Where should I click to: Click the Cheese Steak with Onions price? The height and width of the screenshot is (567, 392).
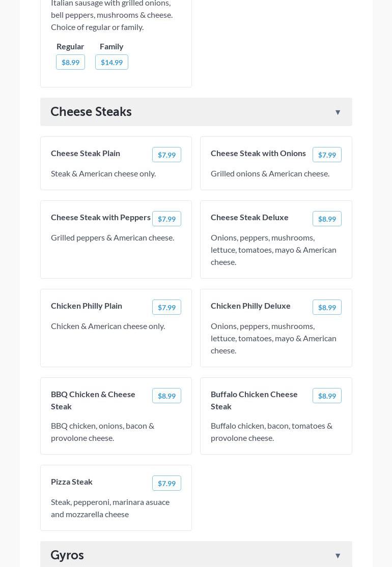point(327,155)
